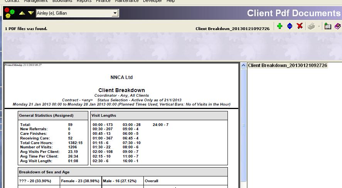Click the 'Client Breakdown' report title

coord(121,90)
